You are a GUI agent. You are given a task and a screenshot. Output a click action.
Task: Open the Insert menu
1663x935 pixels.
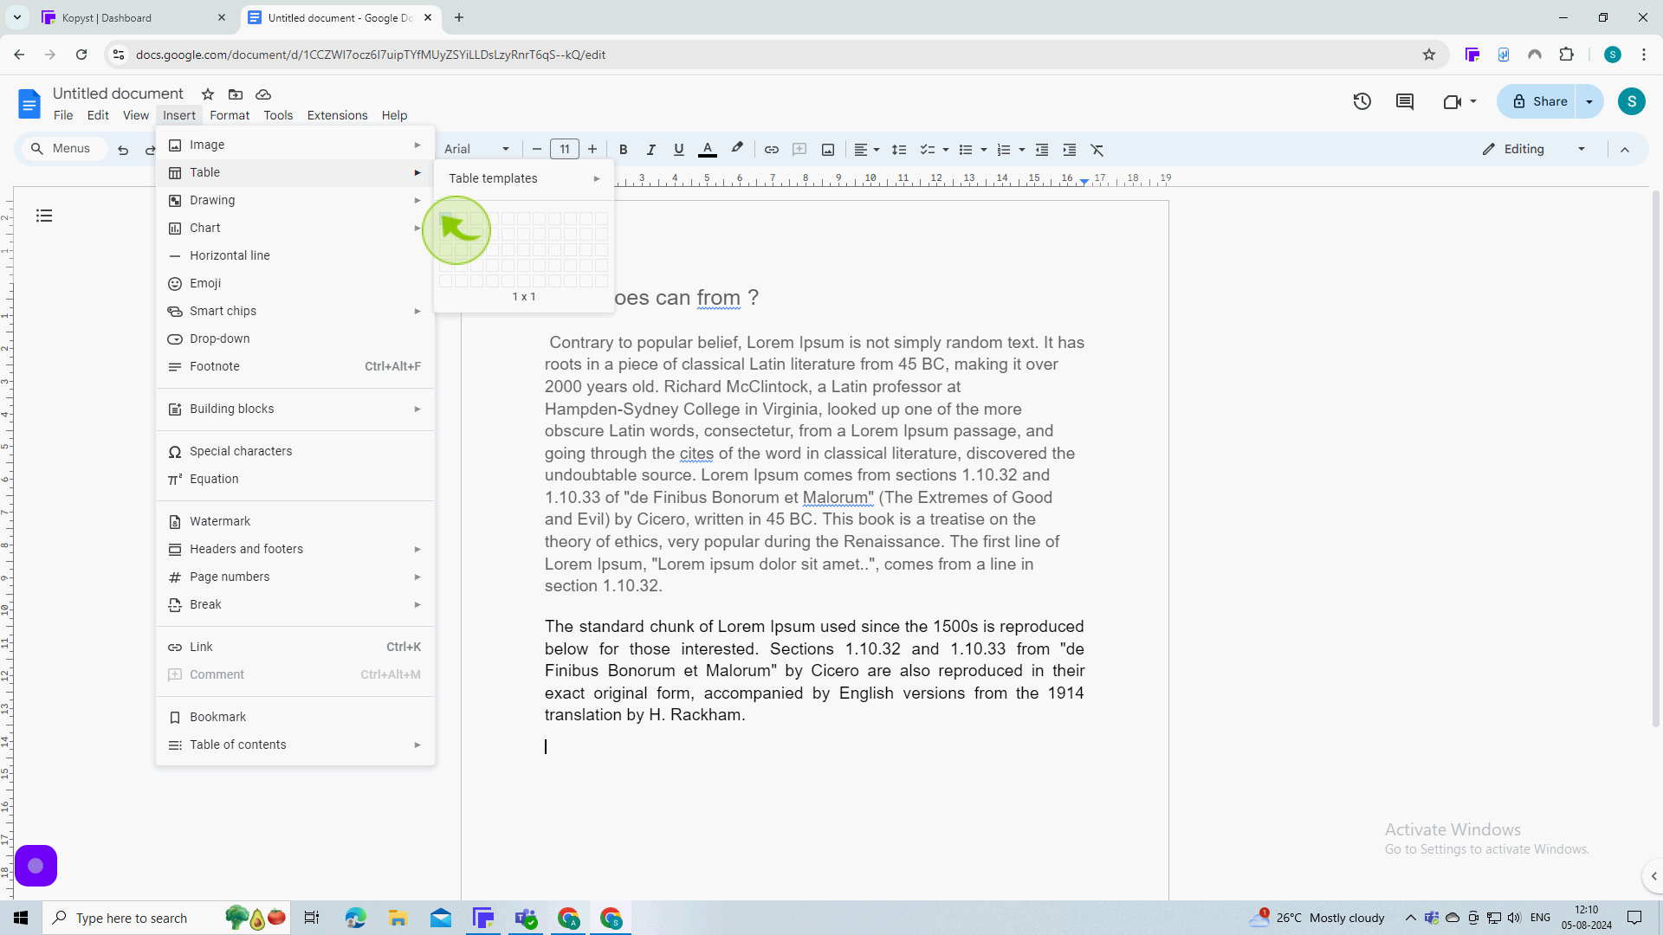178,114
